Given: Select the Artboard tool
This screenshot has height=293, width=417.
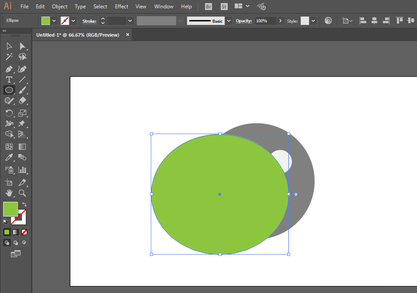Looking at the screenshot, I should click(x=9, y=183).
